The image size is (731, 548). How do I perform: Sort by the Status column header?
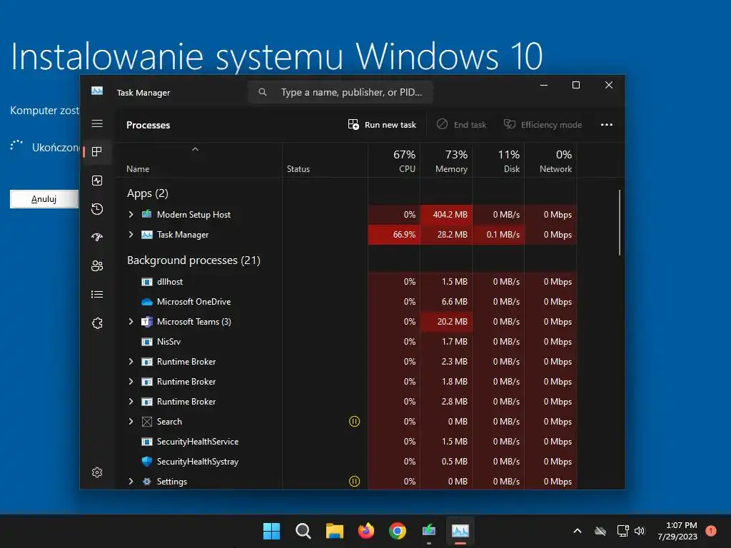coord(325,161)
